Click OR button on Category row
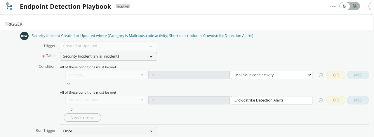Screen dimensions: 374x137 (336, 75)
